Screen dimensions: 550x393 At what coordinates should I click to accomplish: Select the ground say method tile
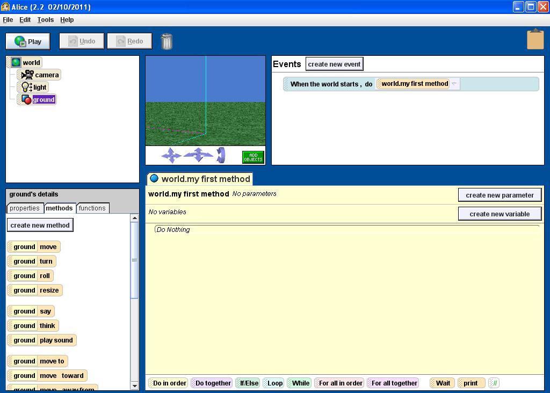pos(31,311)
